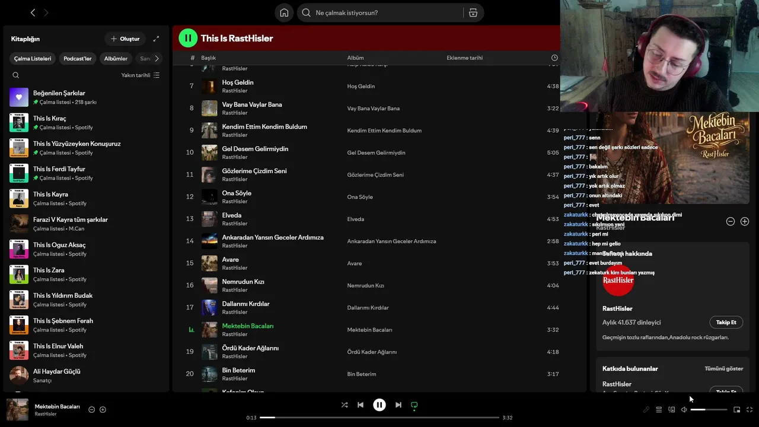The width and height of the screenshot is (759, 427).
Task: Toggle fullscreen mode icon
Action: (x=750, y=409)
